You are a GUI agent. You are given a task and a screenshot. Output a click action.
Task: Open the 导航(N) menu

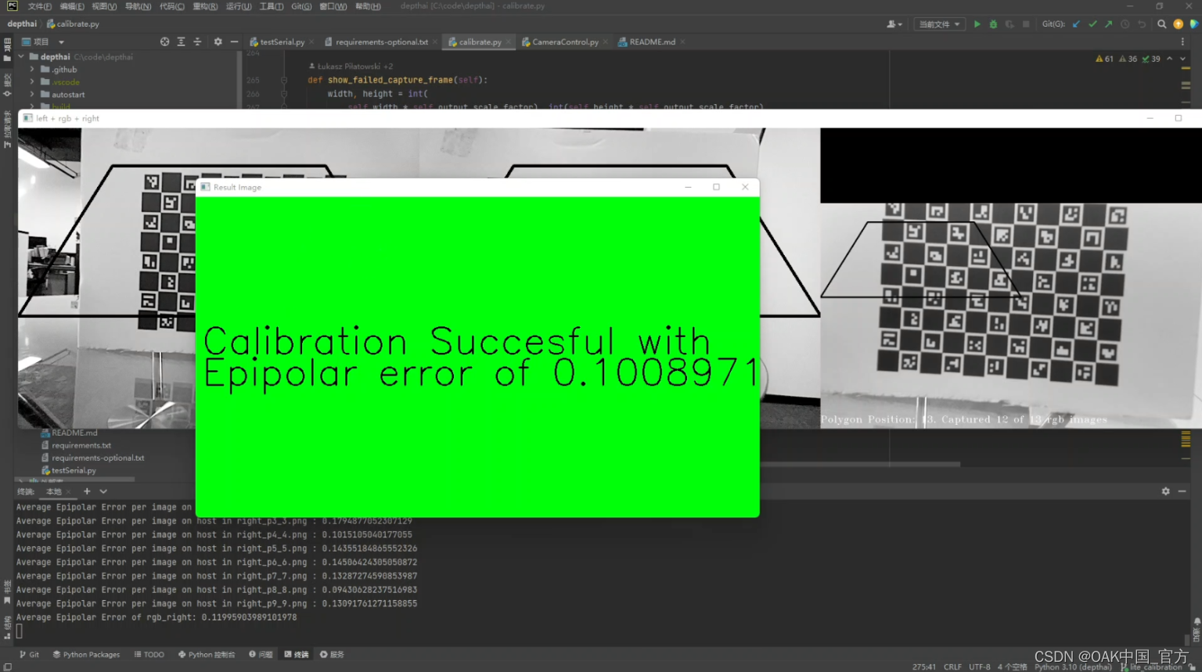(x=138, y=6)
